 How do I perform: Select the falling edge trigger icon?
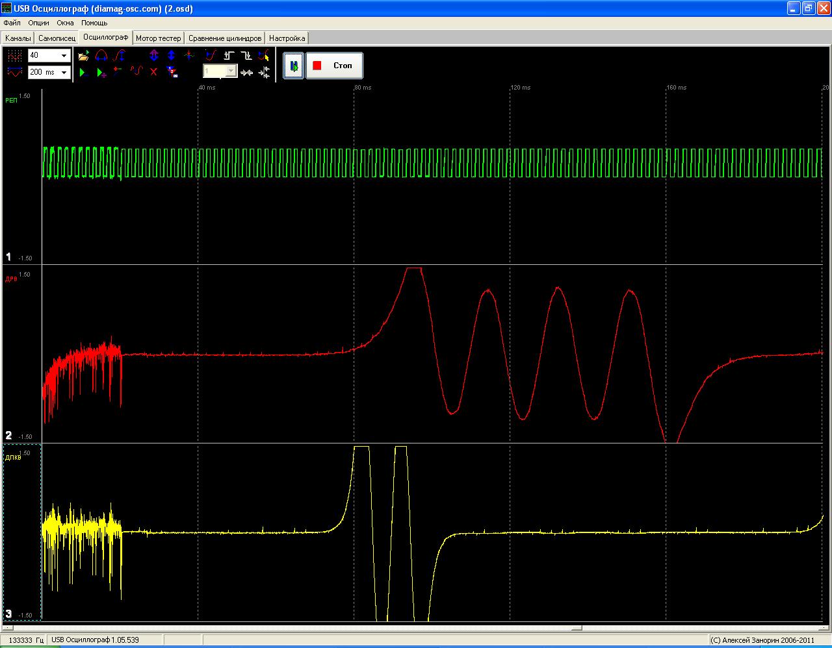tap(246, 56)
